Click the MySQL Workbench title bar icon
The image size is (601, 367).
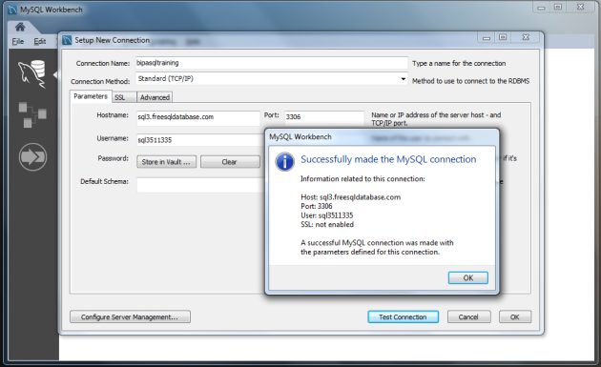click(12, 10)
